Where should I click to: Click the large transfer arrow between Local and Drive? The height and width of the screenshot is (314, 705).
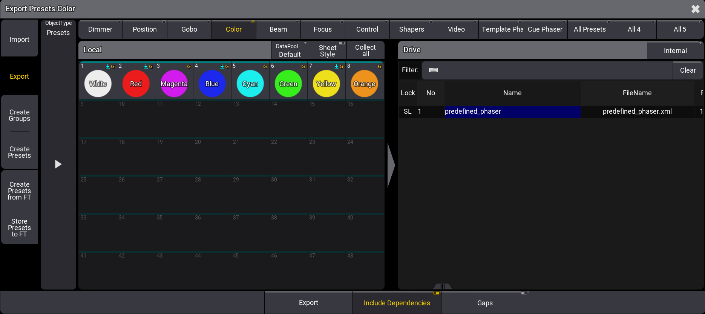391,165
